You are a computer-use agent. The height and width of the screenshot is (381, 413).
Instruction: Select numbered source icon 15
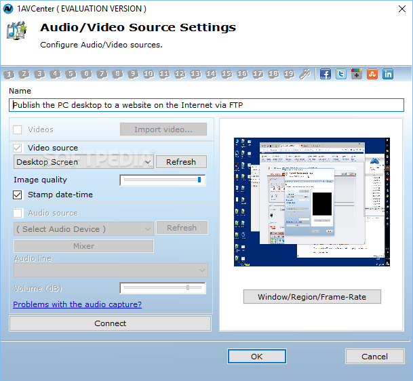coord(227,75)
